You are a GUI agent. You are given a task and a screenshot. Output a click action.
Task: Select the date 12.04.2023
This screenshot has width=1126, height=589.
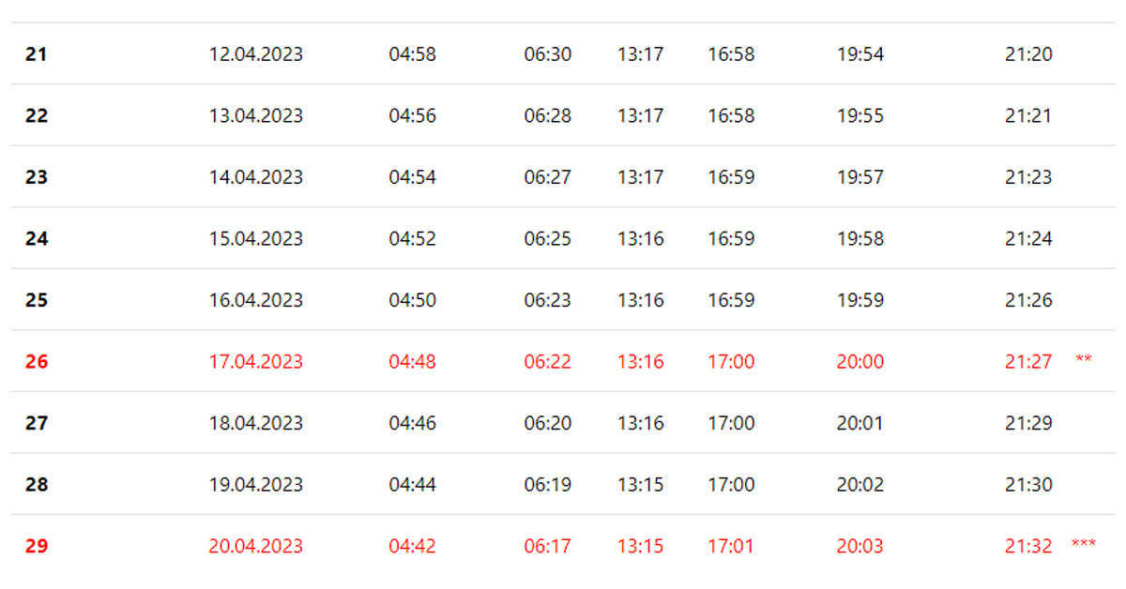(x=256, y=54)
